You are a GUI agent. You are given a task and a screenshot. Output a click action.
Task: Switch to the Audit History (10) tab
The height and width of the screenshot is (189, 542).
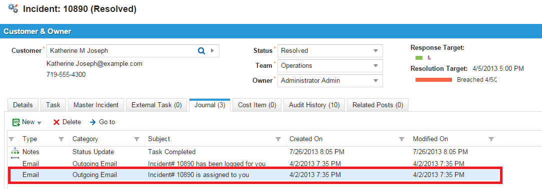[314, 105]
